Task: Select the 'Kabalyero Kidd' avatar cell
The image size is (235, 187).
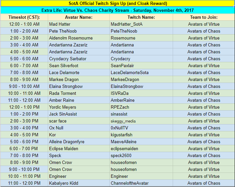Action: coord(79,183)
